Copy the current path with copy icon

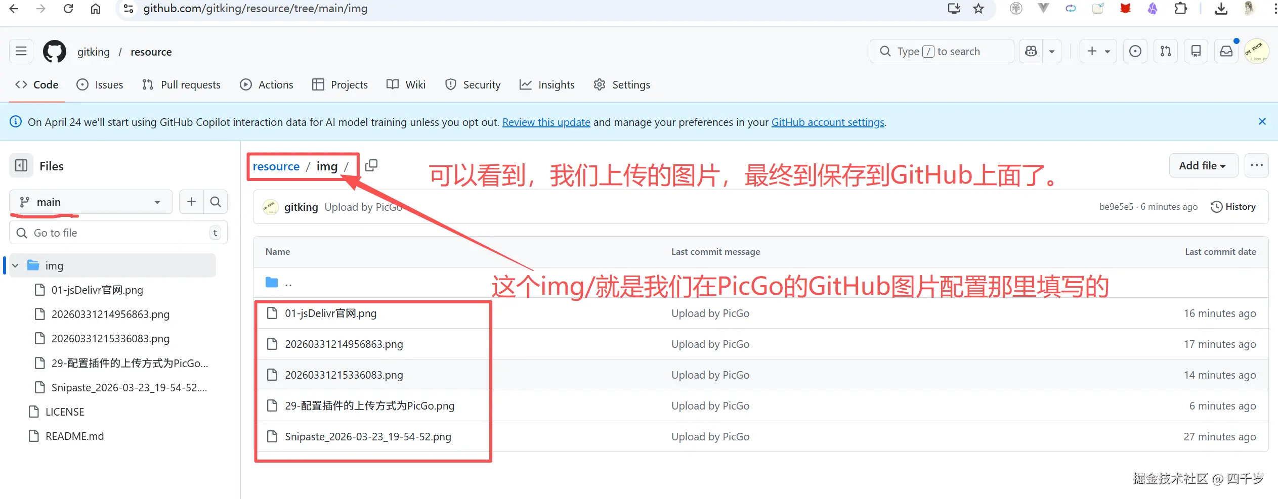point(372,165)
